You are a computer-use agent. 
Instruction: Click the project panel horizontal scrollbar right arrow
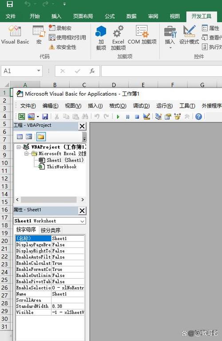82,200
